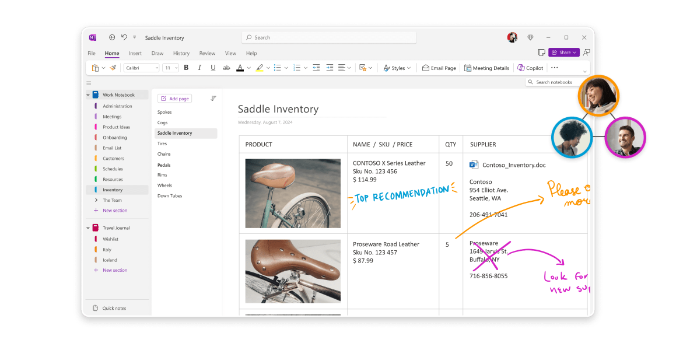Open the user account profile picture

pos(512,37)
